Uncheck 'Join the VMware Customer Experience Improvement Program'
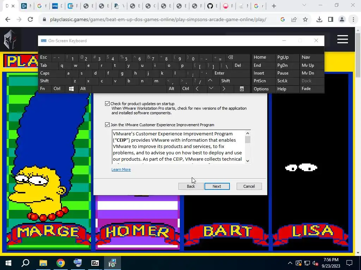 pos(107,125)
